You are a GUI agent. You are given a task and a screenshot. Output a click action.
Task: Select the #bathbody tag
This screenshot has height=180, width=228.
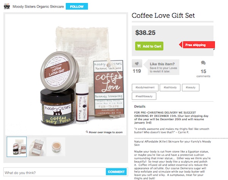click(x=170, y=87)
